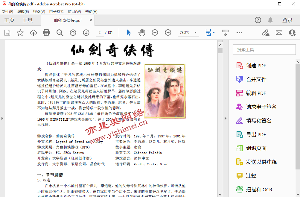This screenshot has height=197, width=300.
Task: Click the document scrollbar down arrow
Action: click(x=220, y=195)
